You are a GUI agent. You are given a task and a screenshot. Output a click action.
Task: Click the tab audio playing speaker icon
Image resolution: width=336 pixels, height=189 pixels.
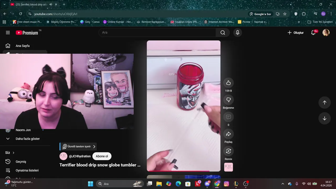click(51, 4)
